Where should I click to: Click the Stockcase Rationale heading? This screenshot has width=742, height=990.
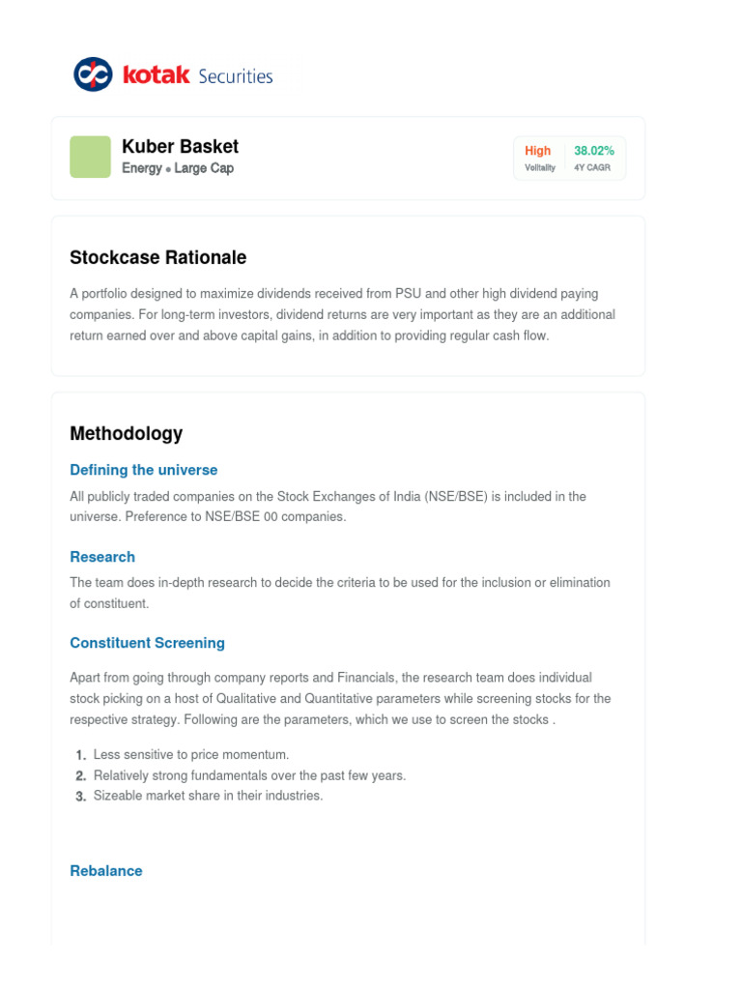(x=157, y=258)
